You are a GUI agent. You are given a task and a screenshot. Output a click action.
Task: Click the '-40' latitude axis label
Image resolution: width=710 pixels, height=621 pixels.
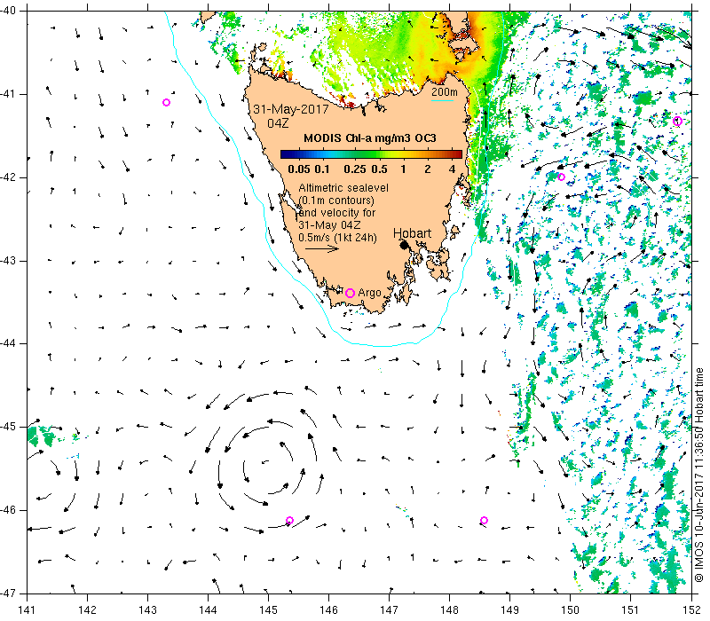7,11
